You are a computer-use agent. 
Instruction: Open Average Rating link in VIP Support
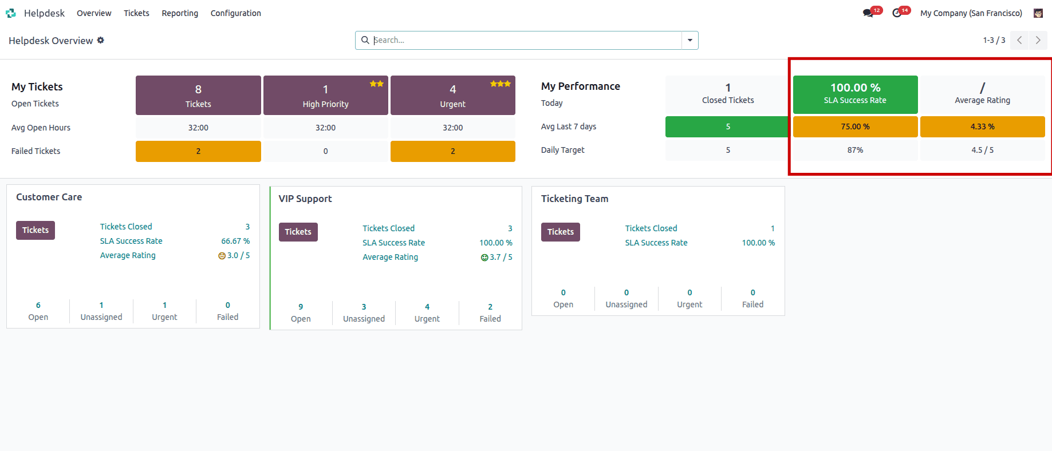(390, 257)
